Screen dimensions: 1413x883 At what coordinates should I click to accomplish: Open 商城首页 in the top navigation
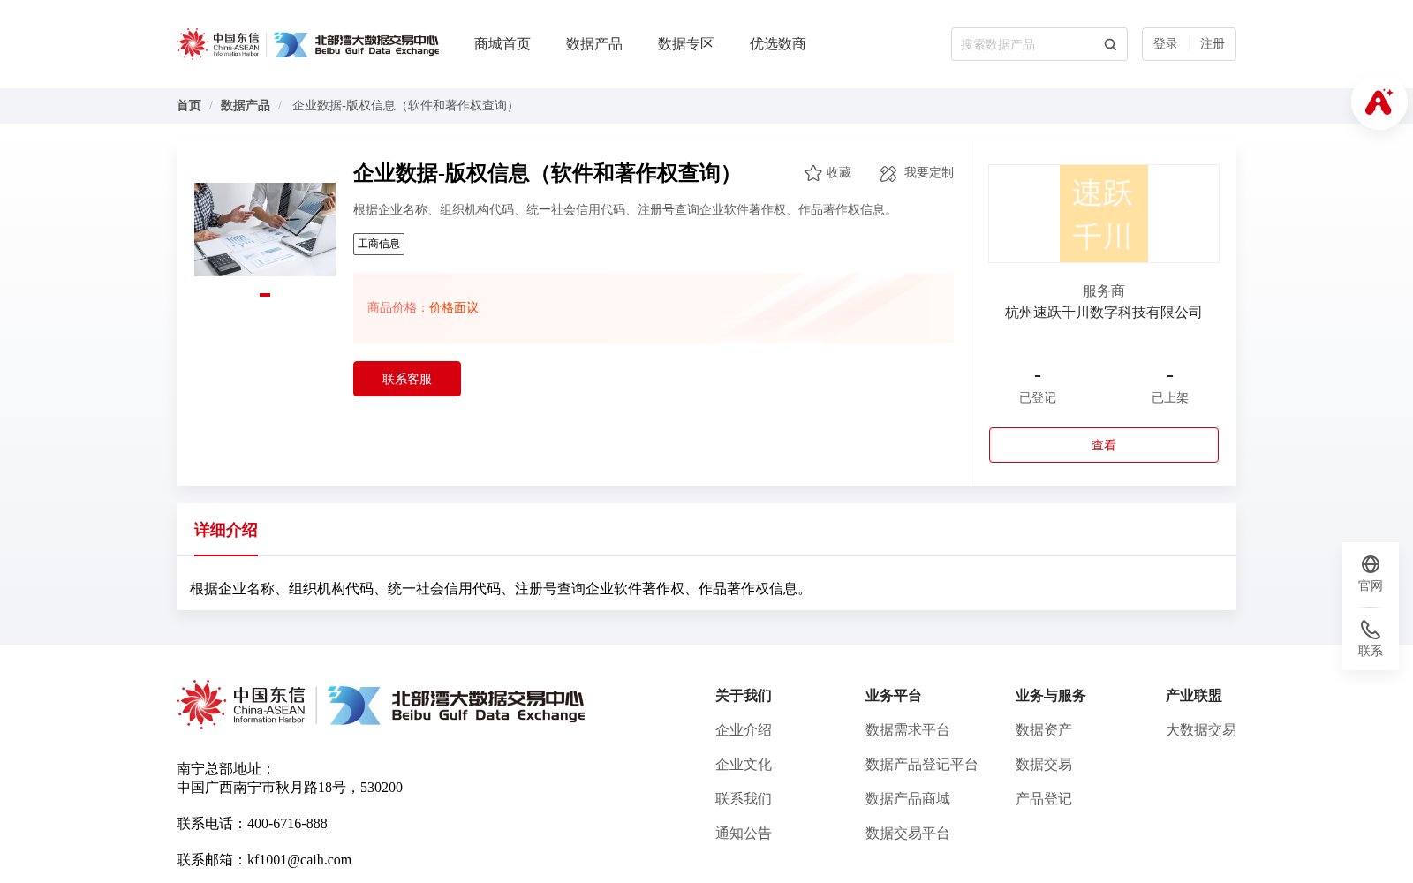tap(502, 44)
